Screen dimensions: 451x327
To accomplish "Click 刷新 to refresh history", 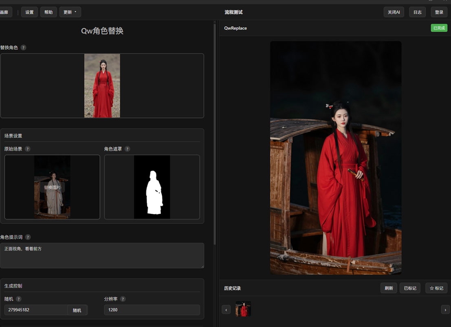I will (389, 288).
